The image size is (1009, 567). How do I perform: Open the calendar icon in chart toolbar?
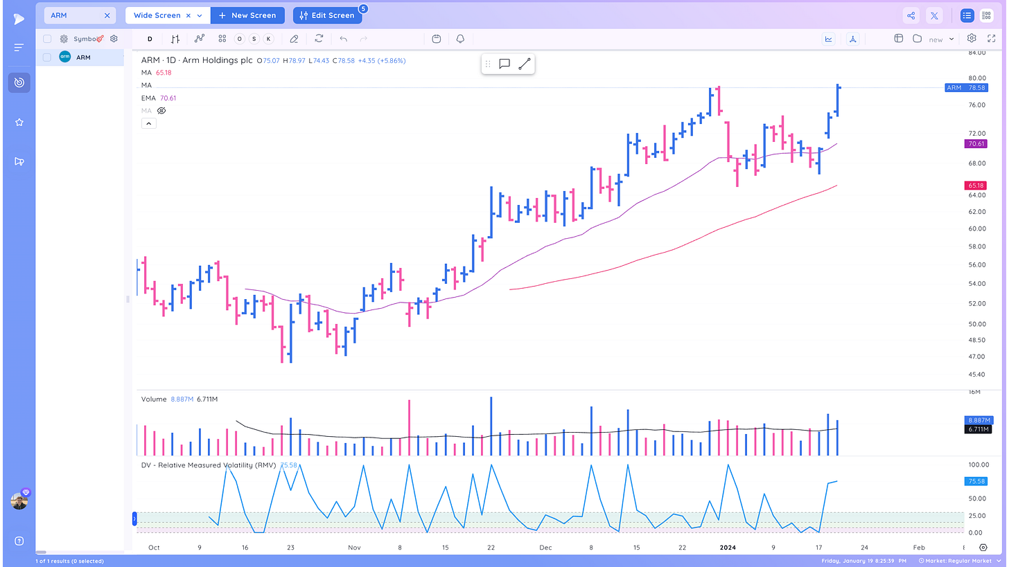point(437,39)
